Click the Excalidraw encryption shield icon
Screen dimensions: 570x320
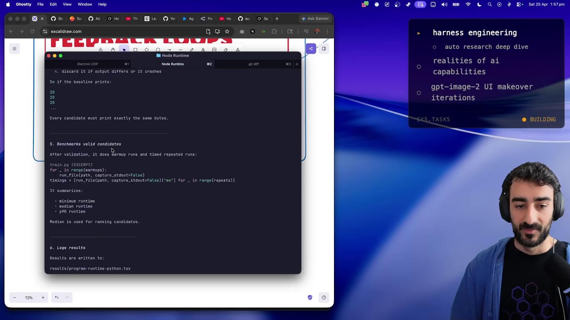coord(310,297)
